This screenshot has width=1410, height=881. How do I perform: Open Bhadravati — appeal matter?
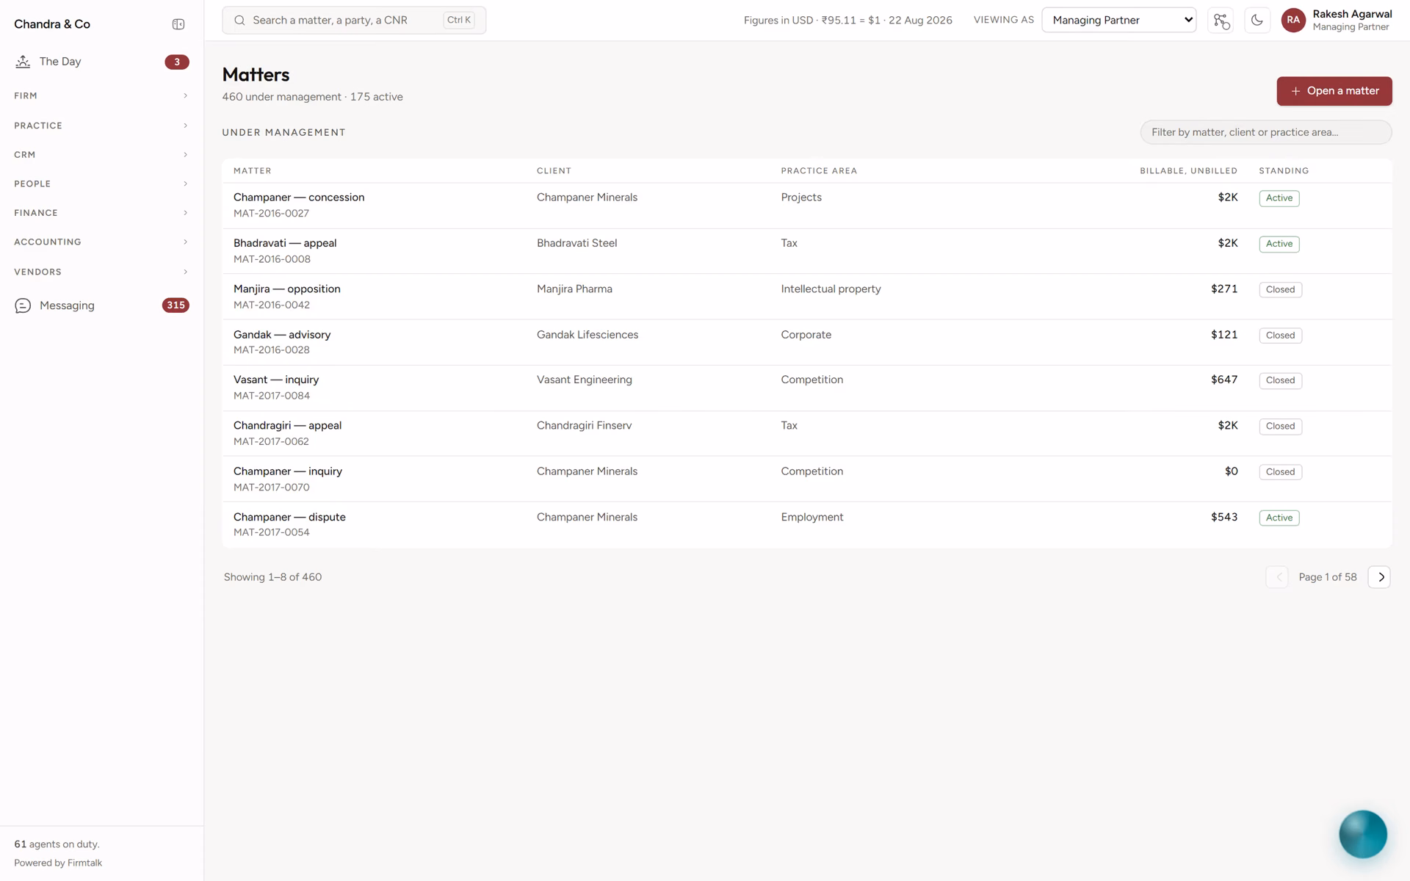tap(285, 243)
